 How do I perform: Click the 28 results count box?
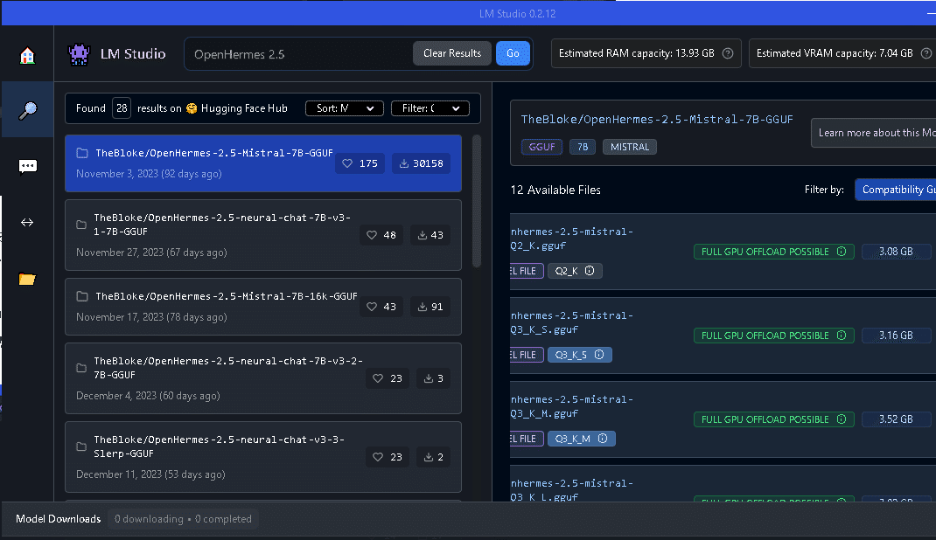click(122, 108)
